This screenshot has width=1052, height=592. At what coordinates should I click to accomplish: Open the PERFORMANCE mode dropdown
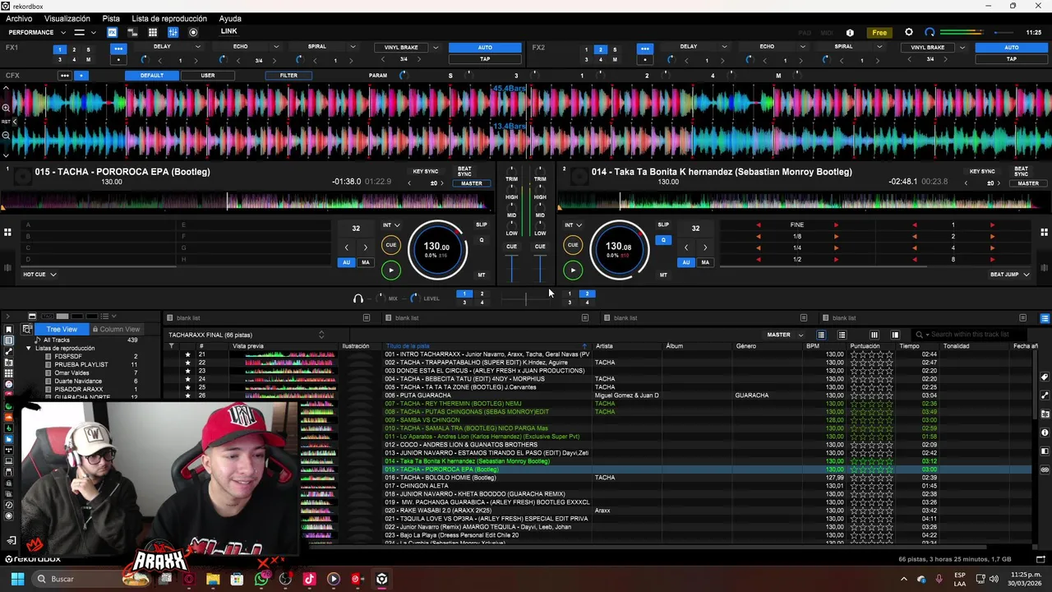pyautogui.click(x=36, y=32)
